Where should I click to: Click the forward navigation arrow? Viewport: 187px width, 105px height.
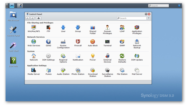point(32,18)
